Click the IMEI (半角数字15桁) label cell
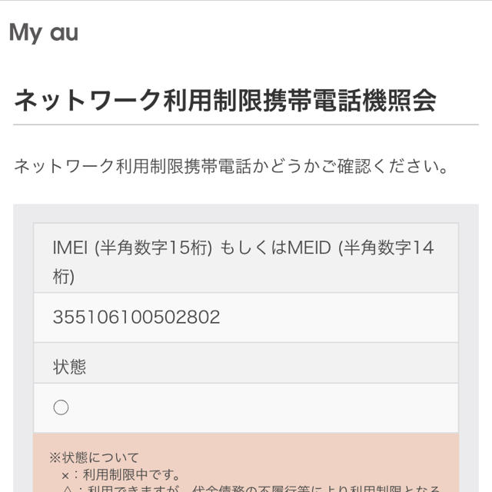Viewport: 492px width, 492px height. click(x=246, y=258)
